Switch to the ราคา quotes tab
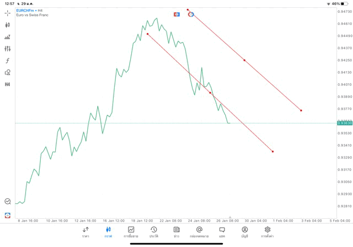 click(85, 232)
